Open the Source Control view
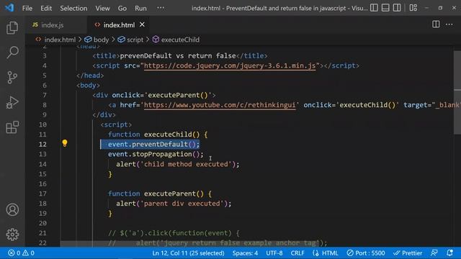The height and width of the screenshot is (259, 461). pyautogui.click(x=12, y=78)
